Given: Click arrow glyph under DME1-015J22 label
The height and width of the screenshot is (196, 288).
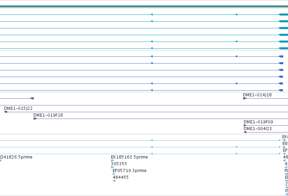Looking at the screenshot, I should 5,112.
